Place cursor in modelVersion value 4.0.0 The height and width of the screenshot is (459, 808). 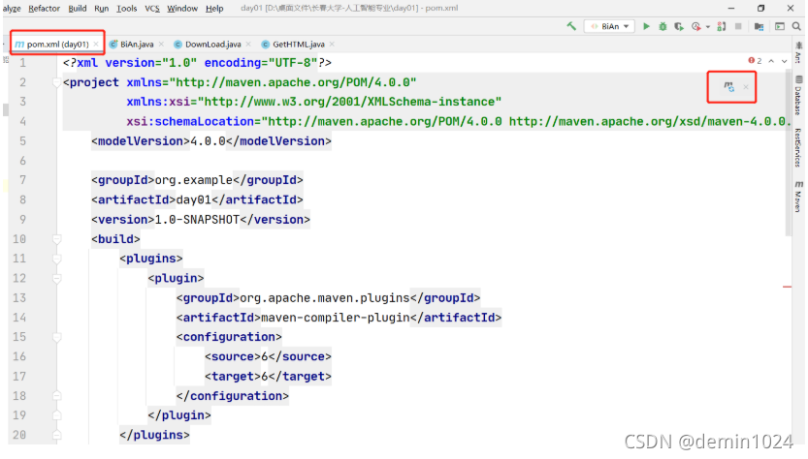pyautogui.click(x=209, y=141)
